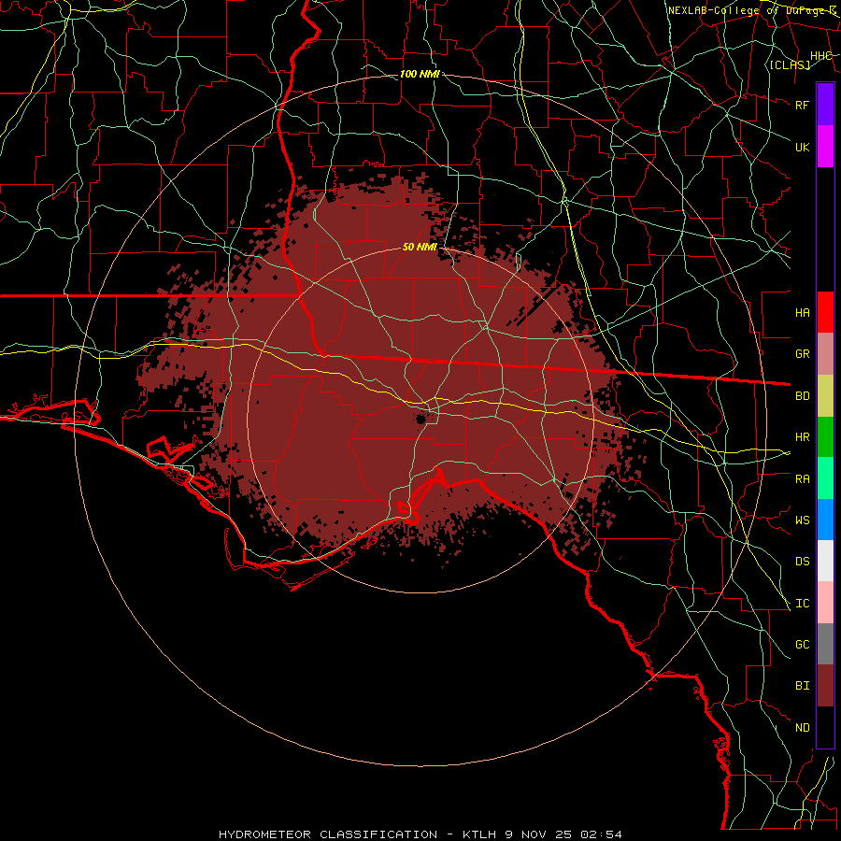Image resolution: width=841 pixels, height=841 pixels.
Task: Click the 50 NMI range ring label
Action: tap(420, 247)
